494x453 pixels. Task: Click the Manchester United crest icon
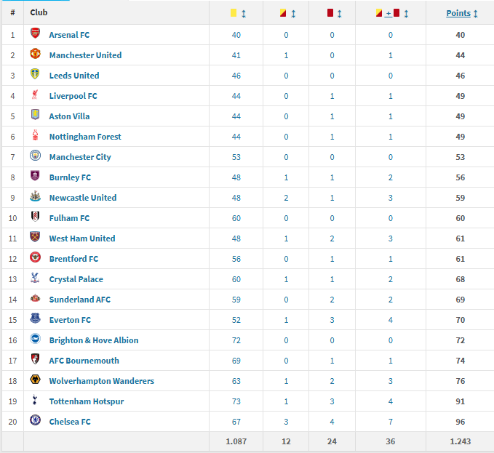click(35, 55)
